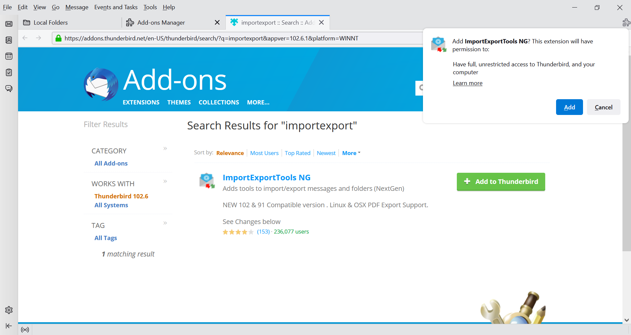This screenshot has width=631, height=335.
Task: Expand the WORKS WITH filter chevron
Action: (165, 181)
